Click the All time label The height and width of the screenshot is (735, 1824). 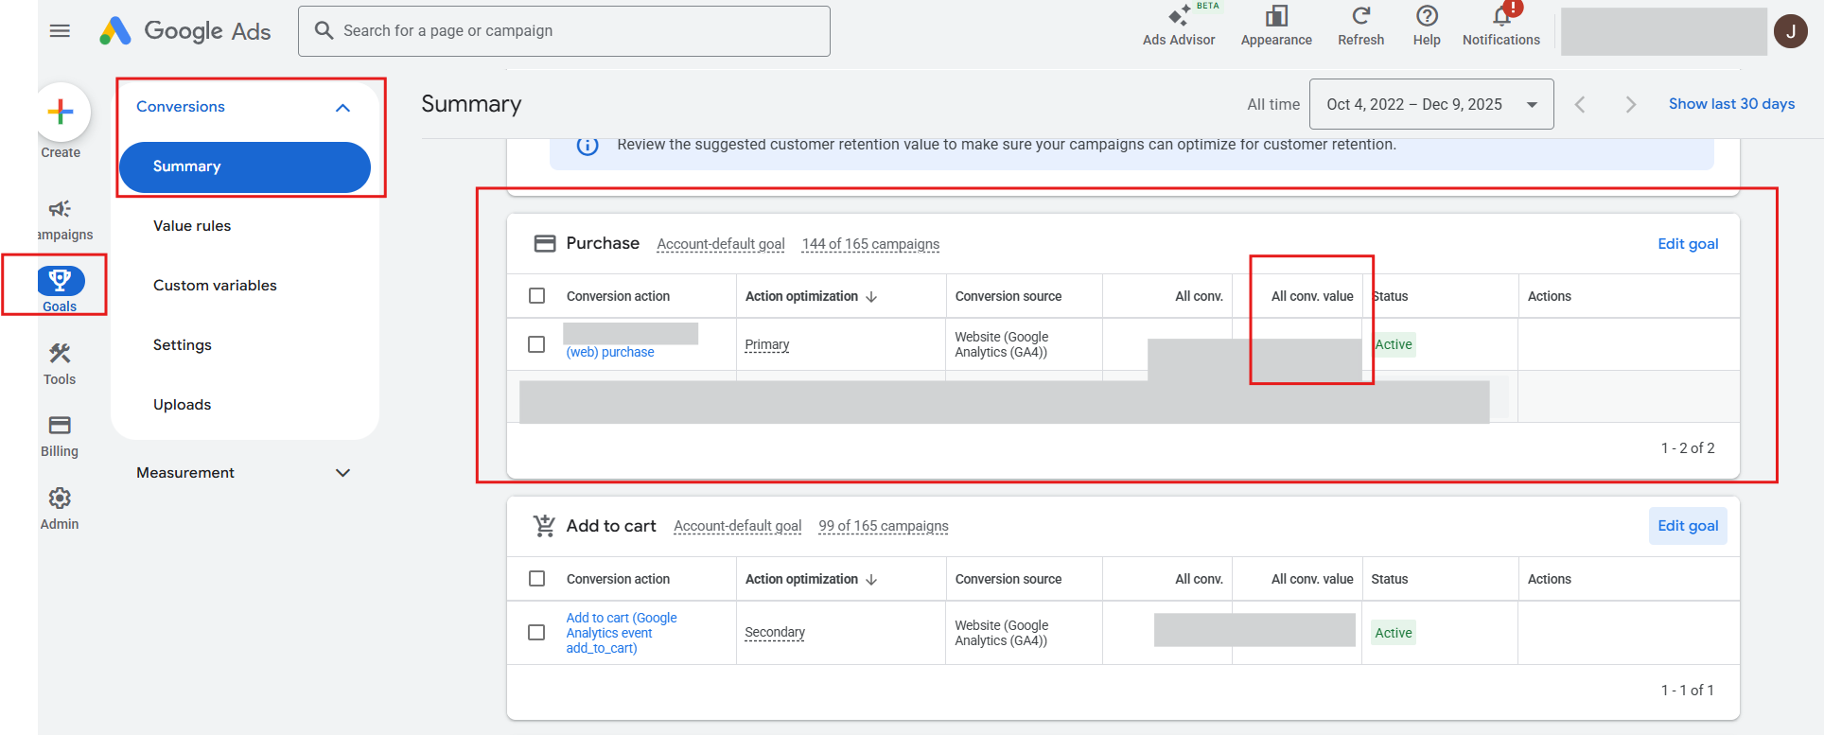pyautogui.click(x=1273, y=104)
